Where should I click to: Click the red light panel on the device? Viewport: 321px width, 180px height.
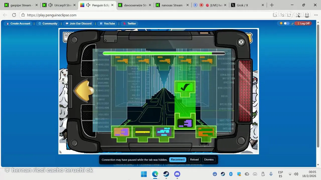(x=244, y=91)
